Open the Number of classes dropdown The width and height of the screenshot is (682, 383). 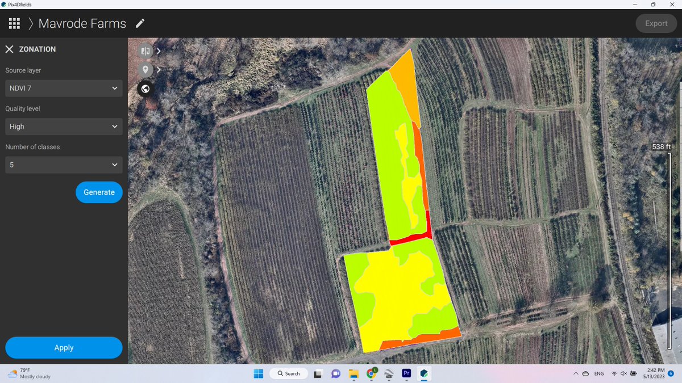(x=63, y=165)
